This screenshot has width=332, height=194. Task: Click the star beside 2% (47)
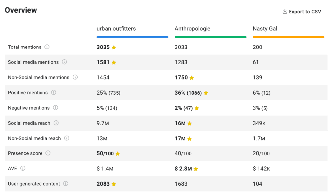197,108
